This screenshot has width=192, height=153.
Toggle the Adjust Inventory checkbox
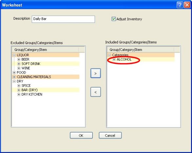[x=113, y=19]
